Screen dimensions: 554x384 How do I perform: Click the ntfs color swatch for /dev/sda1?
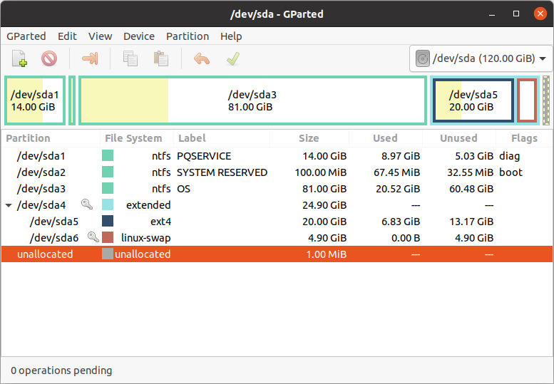[x=108, y=155]
